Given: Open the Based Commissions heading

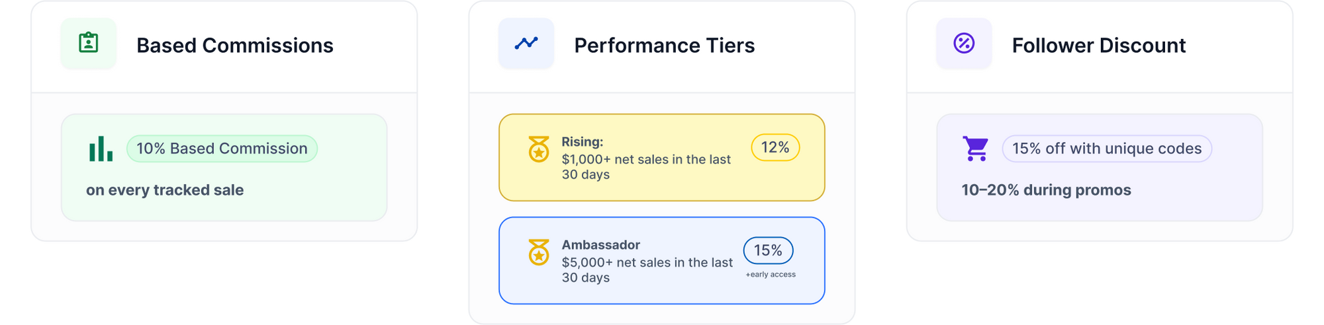Looking at the screenshot, I should coord(235,46).
